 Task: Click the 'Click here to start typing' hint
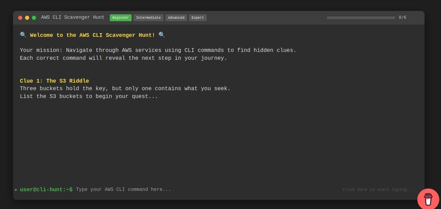click(378, 190)
